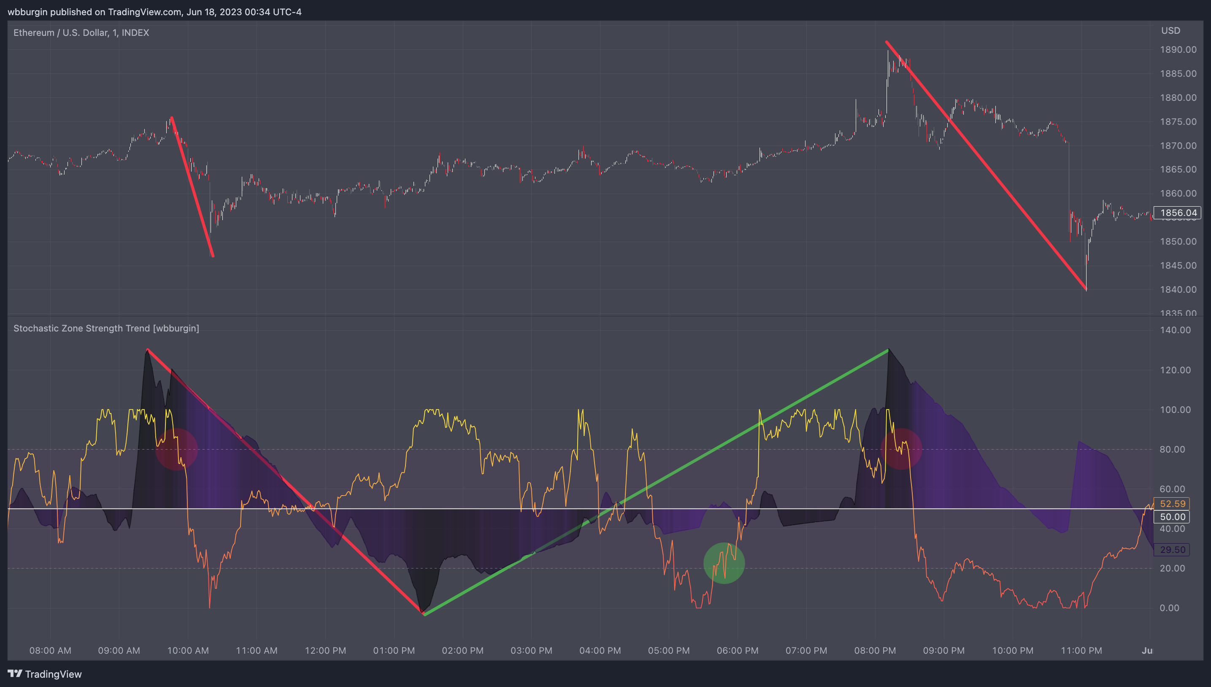Click the Stochastic Zone Strength Trend indicator title
The image size is (1211, 687).
106,328
